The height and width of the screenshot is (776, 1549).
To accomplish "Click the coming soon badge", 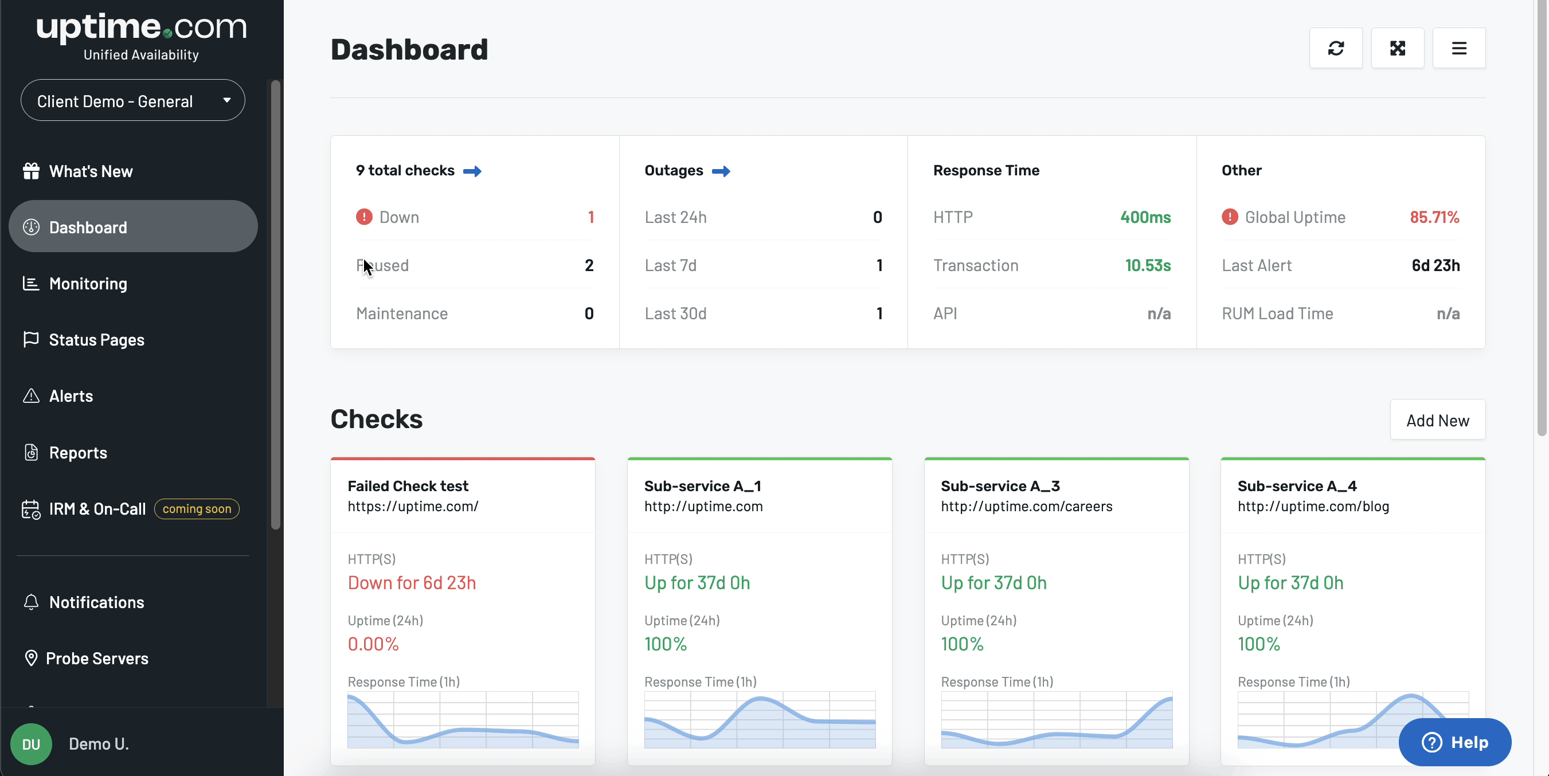I will point(197,509).
